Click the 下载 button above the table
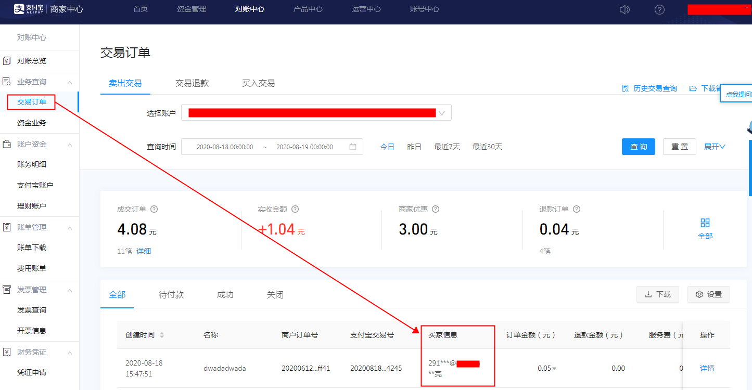 (658, 294)
